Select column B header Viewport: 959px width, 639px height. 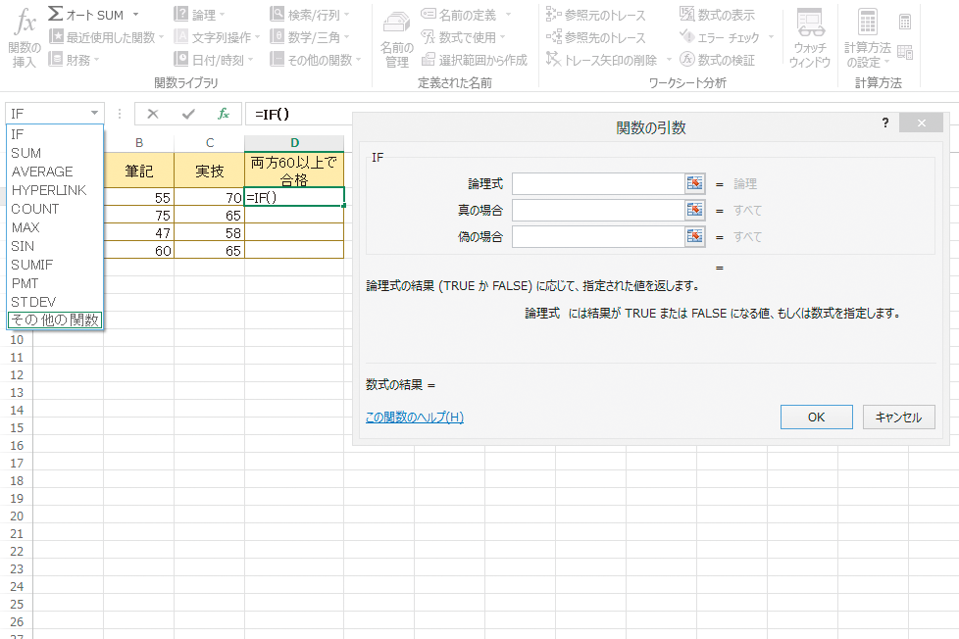139,142
